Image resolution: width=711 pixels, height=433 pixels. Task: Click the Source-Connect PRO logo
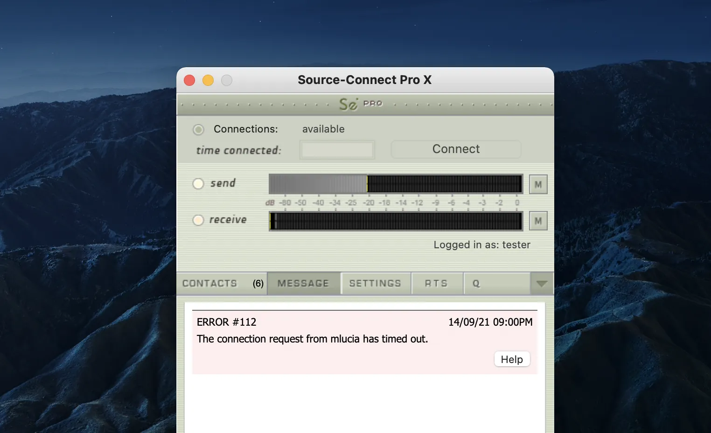[x=361, y=104]
